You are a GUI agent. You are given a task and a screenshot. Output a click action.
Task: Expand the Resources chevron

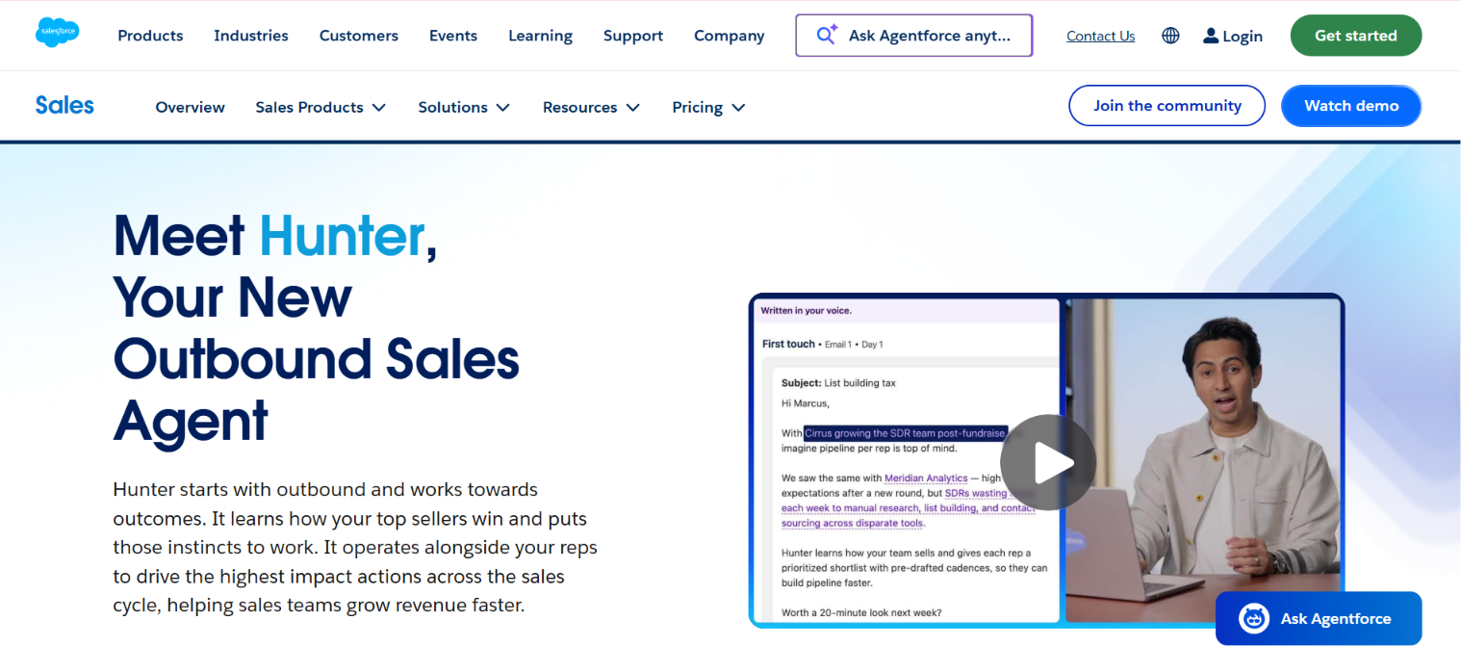633,108
